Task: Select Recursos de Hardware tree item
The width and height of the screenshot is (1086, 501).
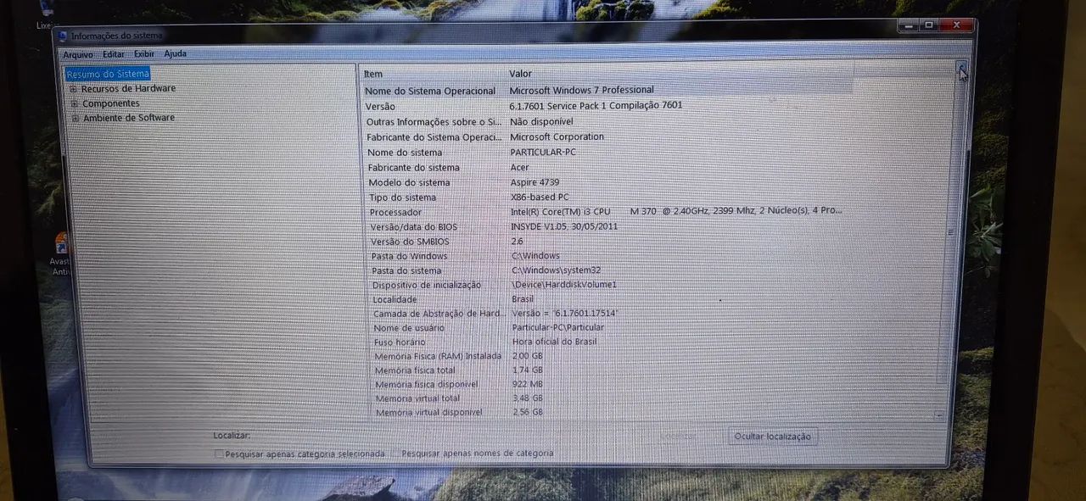Action: point(128,88)
